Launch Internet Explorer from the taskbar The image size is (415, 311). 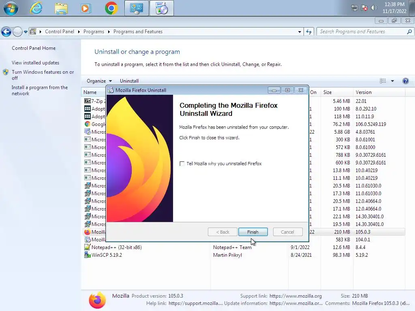coord(36,8)
